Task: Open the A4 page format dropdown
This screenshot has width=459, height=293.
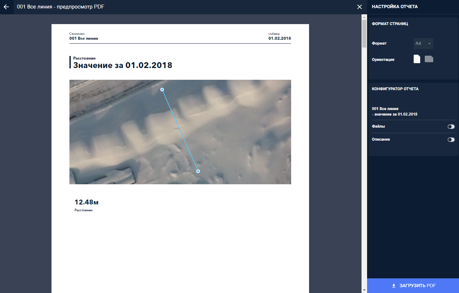Action: (423, 44)
